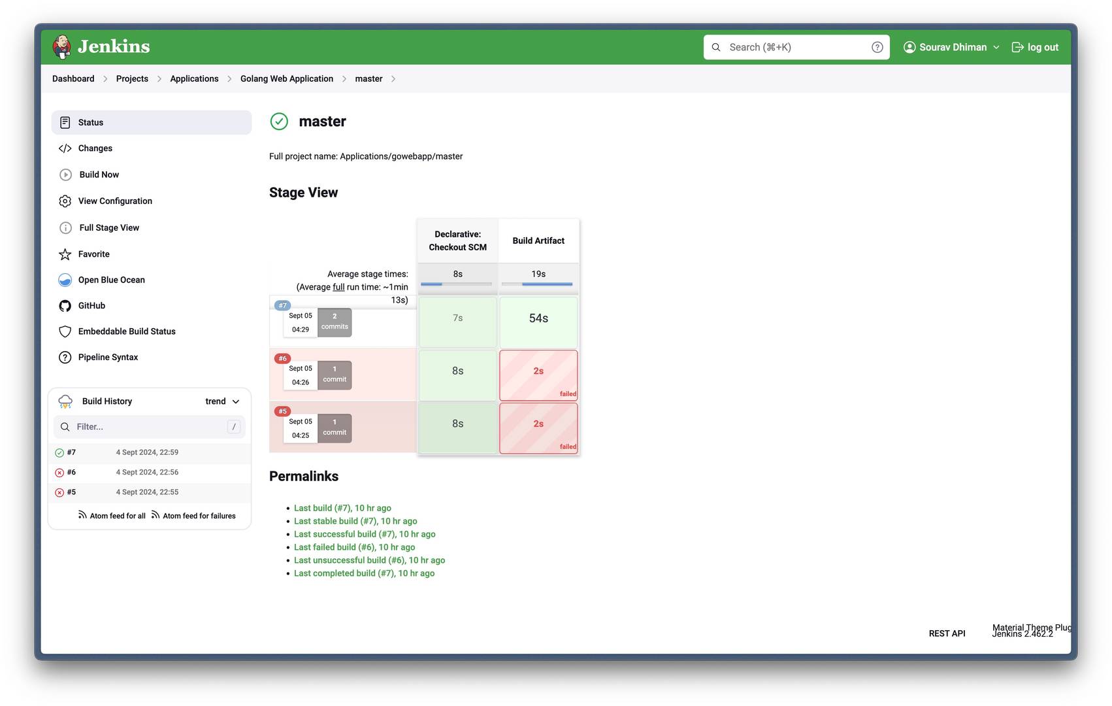Expand the trend dropdown in Build History
The height and width of the screenshot is (706, 1112).
[236, 401]
